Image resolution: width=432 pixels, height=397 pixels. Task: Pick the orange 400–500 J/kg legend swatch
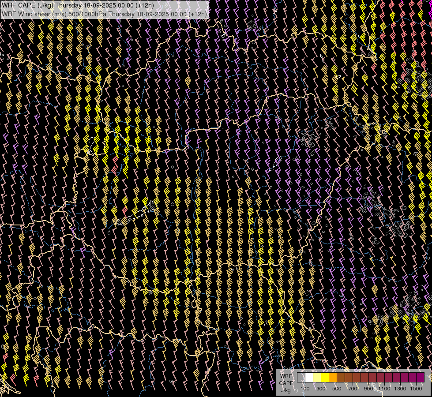pyautogui.click(x=333, y=378)
